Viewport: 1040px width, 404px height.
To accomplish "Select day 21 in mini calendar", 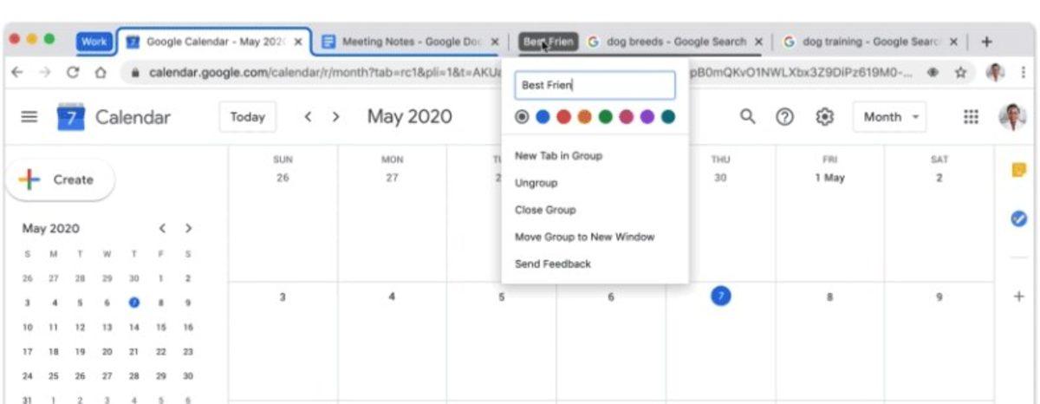I will (x=133, y=351).
